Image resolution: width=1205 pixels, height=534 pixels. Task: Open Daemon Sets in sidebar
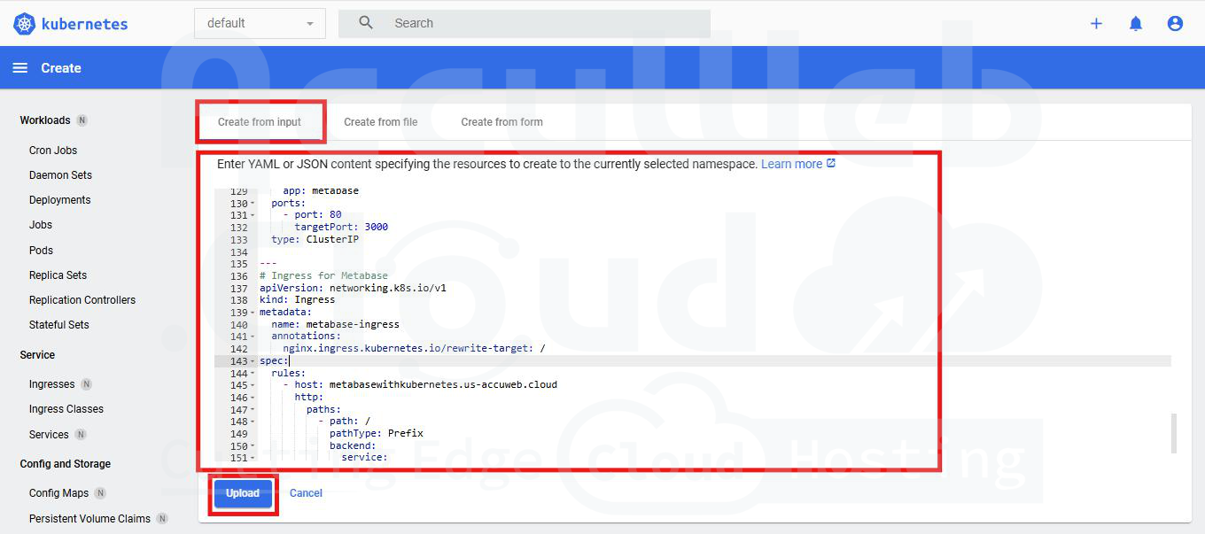[x=60, y=175]
